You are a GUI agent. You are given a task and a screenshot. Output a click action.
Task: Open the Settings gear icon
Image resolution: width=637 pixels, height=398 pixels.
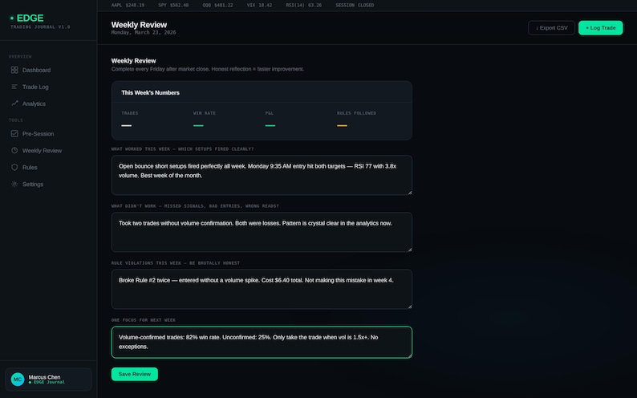[14, 184]
